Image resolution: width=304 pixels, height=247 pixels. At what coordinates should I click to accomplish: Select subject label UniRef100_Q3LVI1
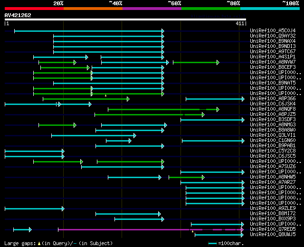pyautogui.click(x=273, y=135)
